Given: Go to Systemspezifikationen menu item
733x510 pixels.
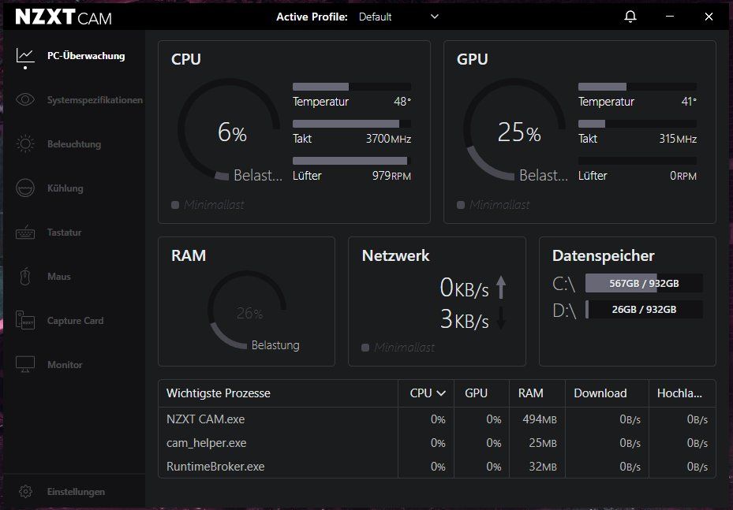Looking at the screenshot, I should coord(95,100).
